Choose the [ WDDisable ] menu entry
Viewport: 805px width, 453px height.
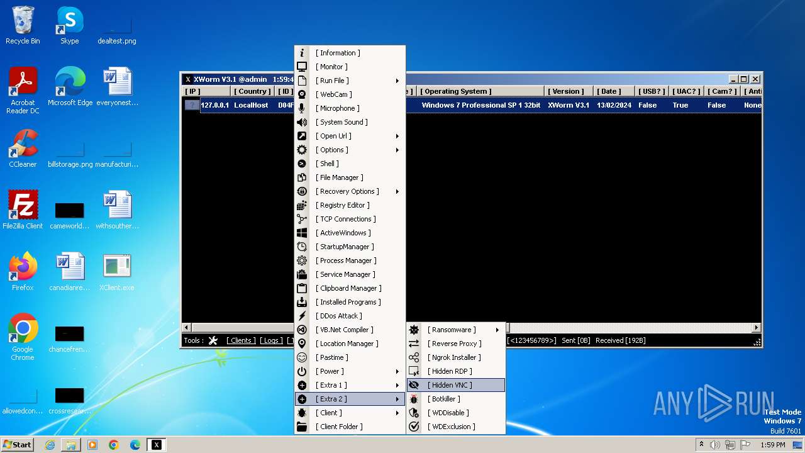tap(456, 413)
